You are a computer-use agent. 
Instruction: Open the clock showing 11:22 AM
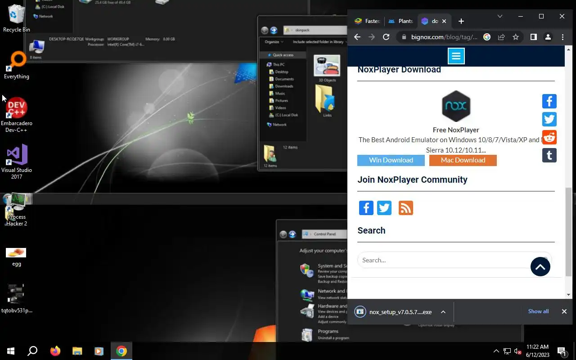click(x=538, y=351)
